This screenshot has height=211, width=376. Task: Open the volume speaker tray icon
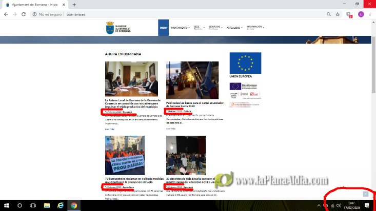[339, 205]
